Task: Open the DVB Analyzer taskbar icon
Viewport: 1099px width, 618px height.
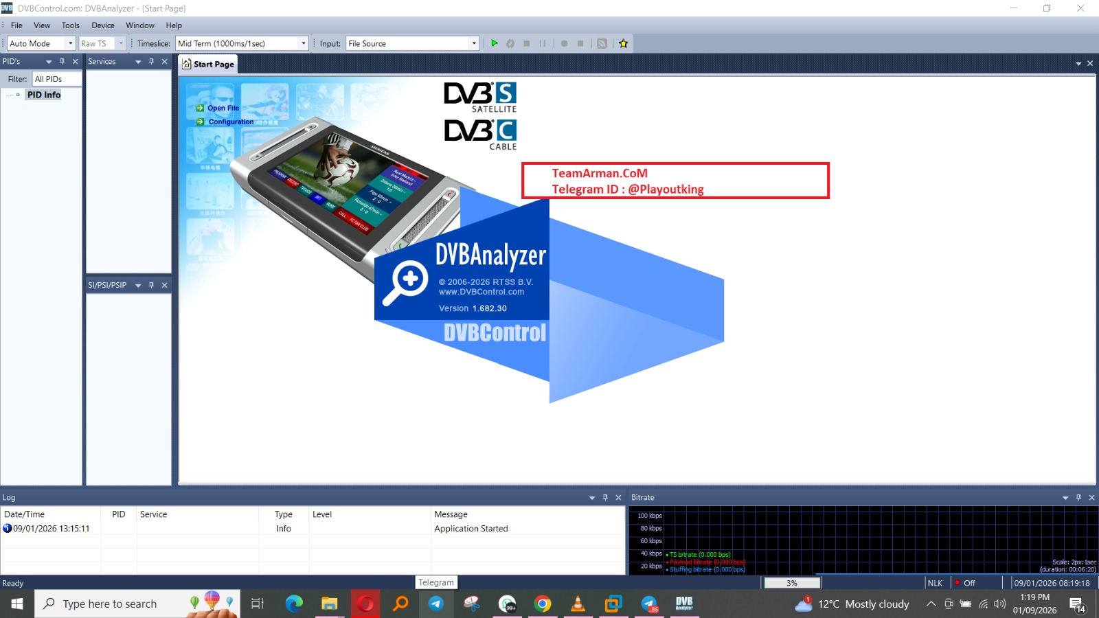Action: click(x=684, y=604)
